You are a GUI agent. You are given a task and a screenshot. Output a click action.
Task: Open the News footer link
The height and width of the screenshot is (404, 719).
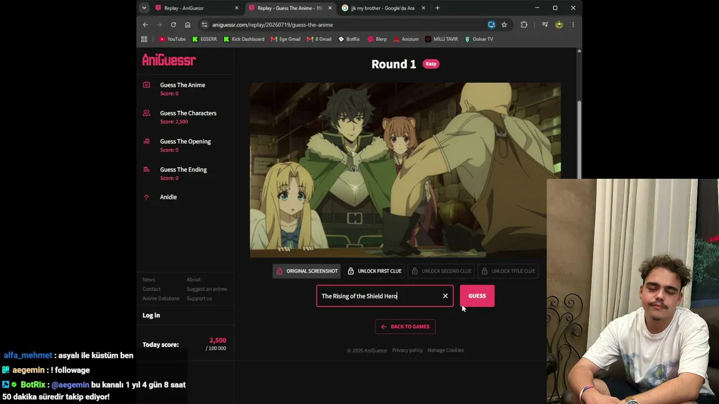point(149,279)
